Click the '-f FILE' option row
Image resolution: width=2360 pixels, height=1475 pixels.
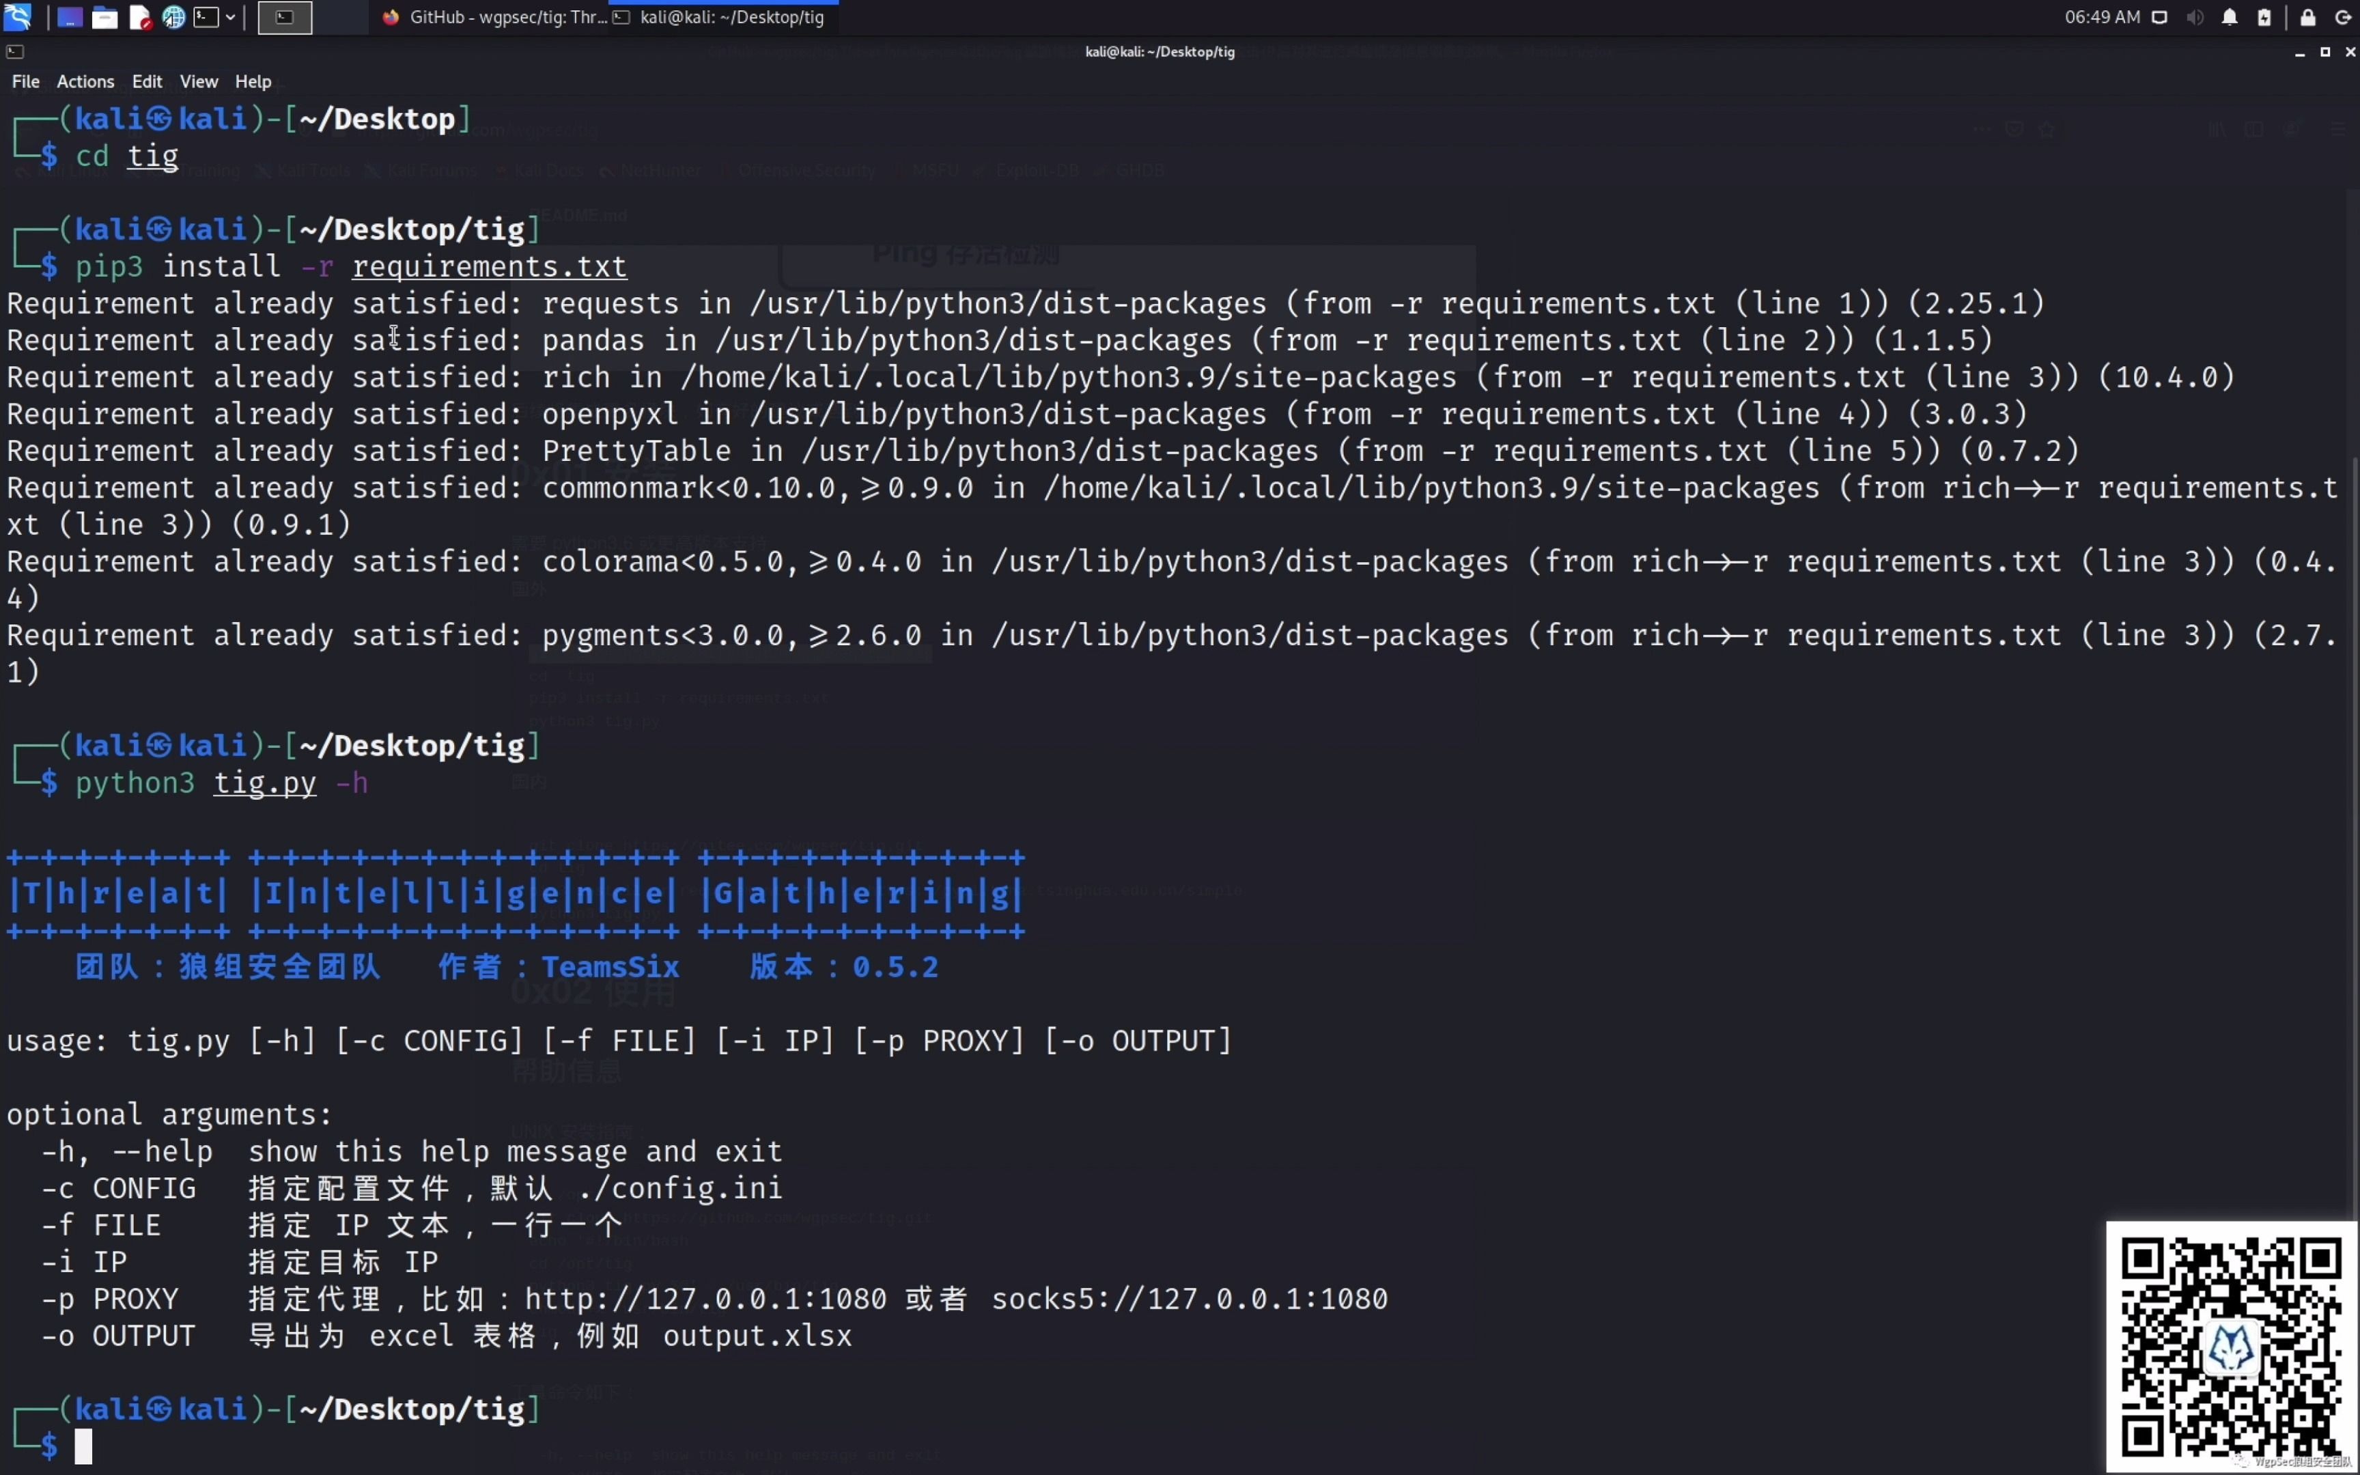pos(332,1226)
